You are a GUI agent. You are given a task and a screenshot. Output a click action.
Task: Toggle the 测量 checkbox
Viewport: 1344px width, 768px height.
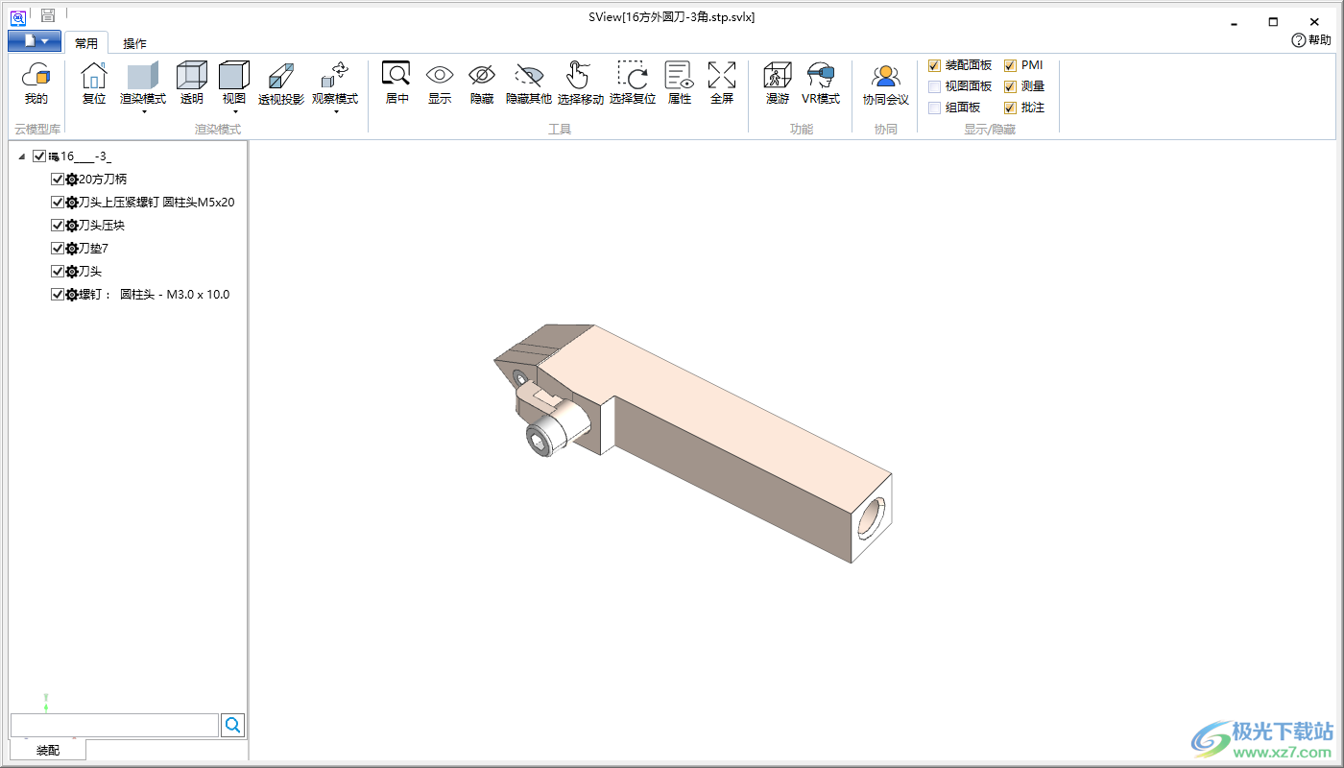click(x=1010, y=86)
